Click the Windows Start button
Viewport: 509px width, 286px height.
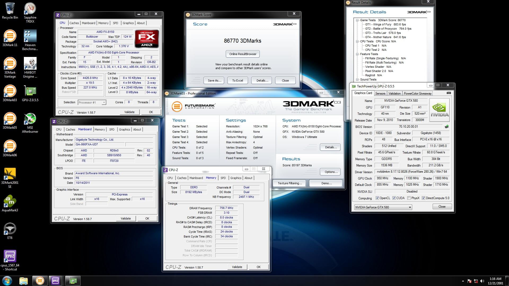coord(7,281)
